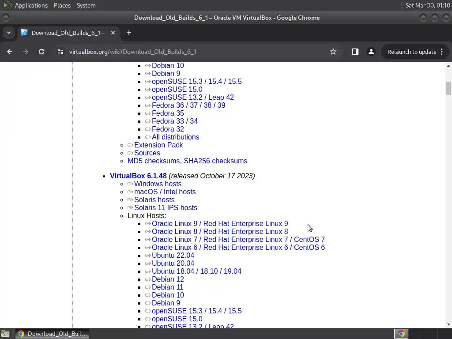Click external link icon beside Ubuntu 22.04
This screenshot has height=339, width=452.
pos(148,256)
